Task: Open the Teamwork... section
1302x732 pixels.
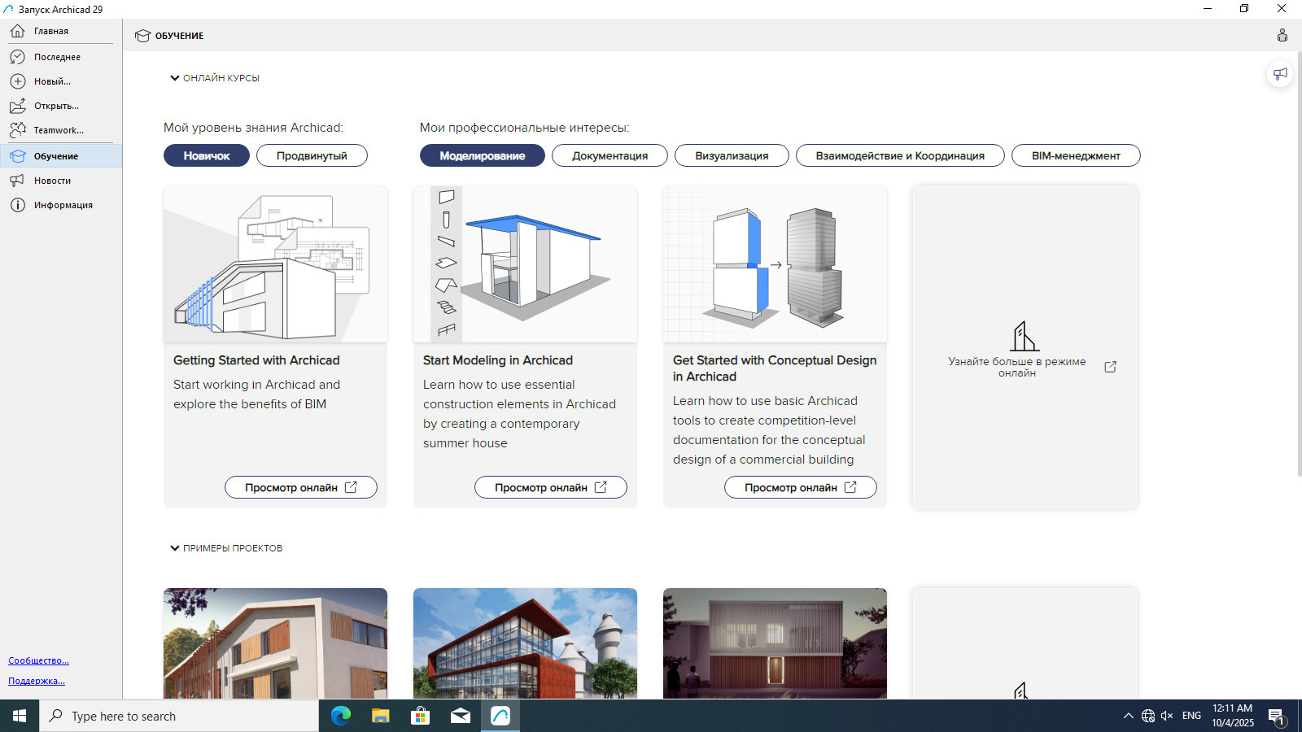Action: 61,130
